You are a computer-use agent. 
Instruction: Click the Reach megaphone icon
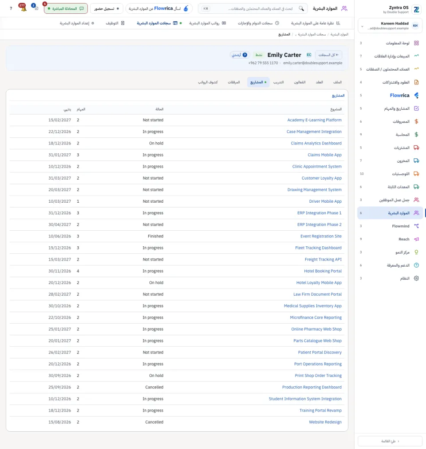pos(416,239)
